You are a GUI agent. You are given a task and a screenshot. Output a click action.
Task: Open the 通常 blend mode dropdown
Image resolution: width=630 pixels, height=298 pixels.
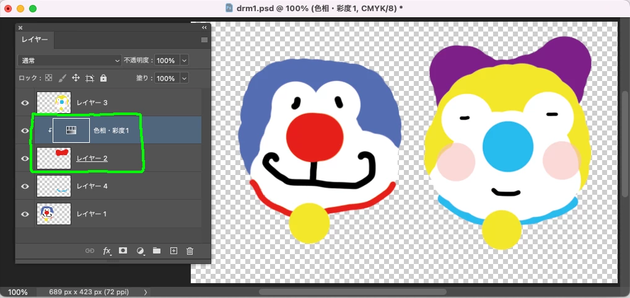tap(69, 61)
